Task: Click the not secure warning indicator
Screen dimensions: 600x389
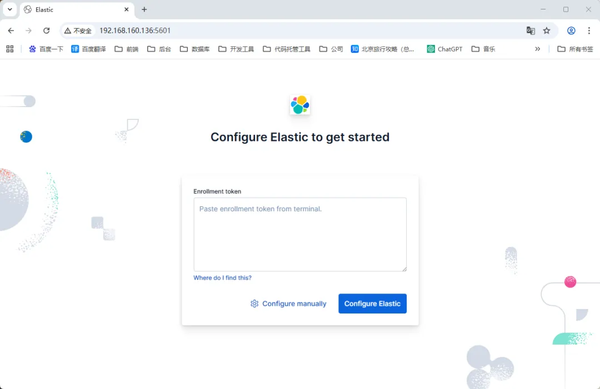Action: pos(78,31)
